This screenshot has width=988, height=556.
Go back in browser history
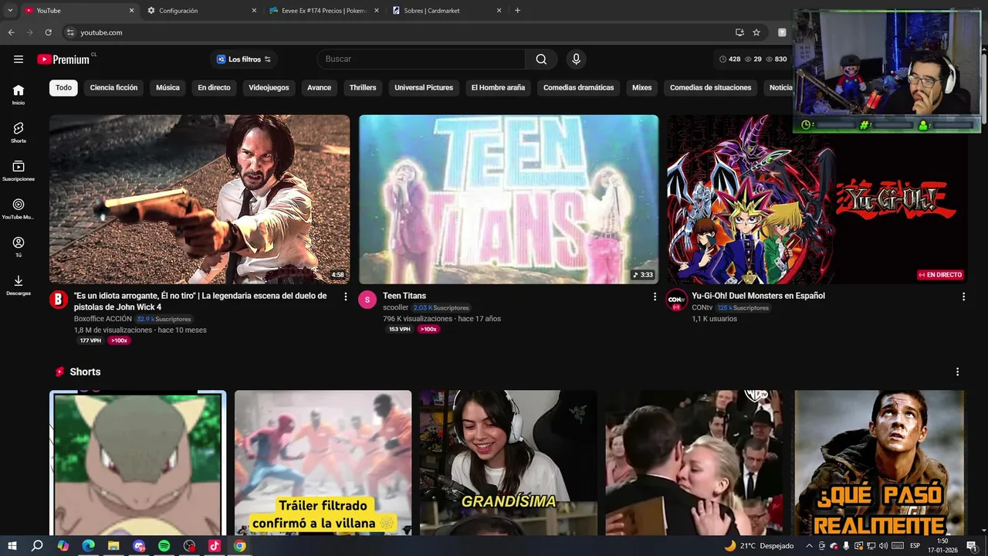pos(11,32)
